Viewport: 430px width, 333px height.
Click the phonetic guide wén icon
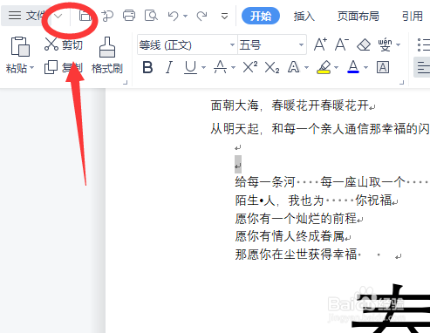pos(385,44)
